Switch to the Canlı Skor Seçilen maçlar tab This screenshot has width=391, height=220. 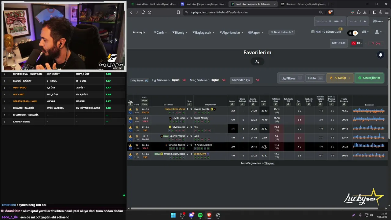pyautogui.click(x=203, y=4)
